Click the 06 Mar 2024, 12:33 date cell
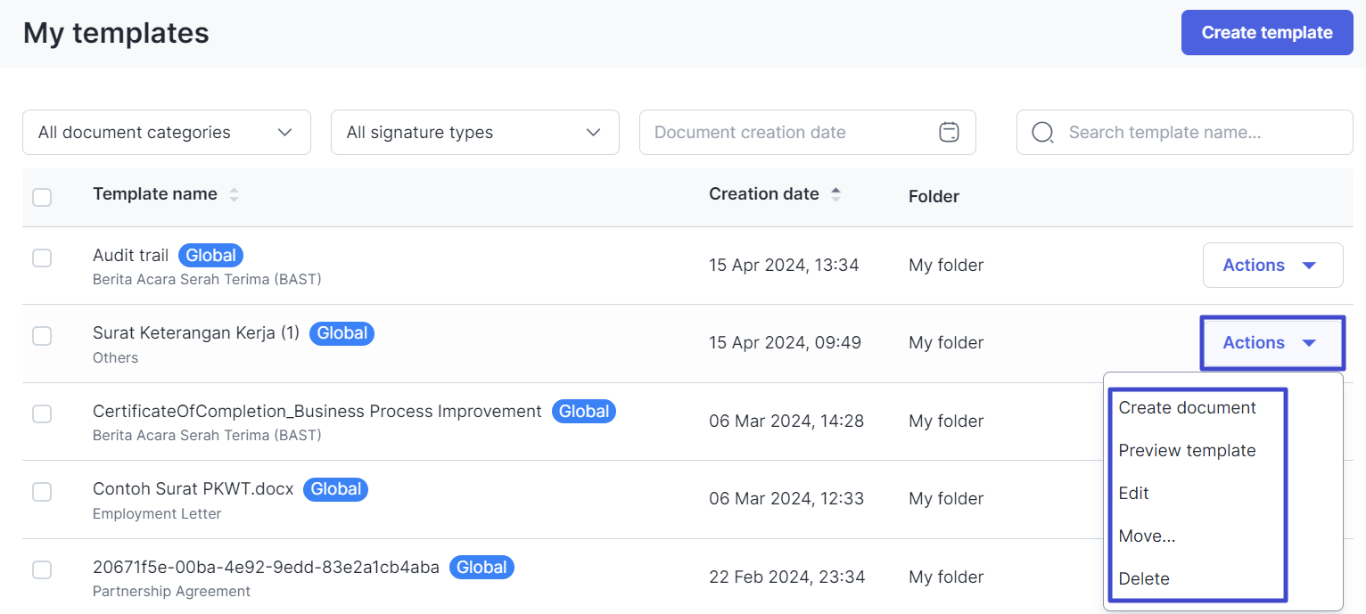 click(x=786, y=499)
